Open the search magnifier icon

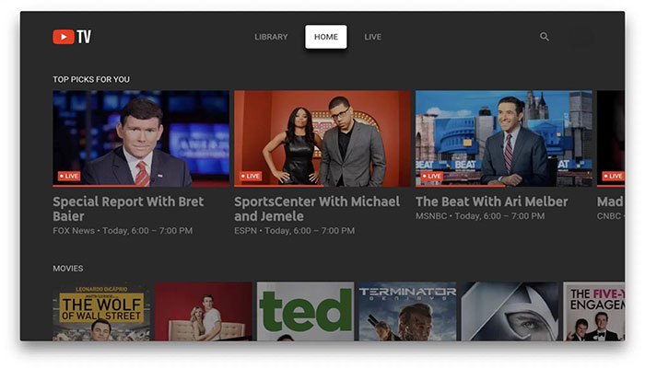545,37
